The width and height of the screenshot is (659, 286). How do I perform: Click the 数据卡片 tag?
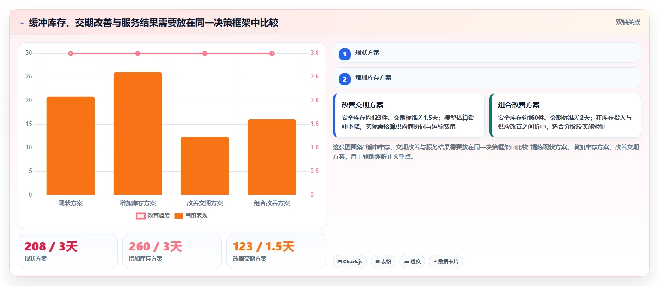[446, 262]
